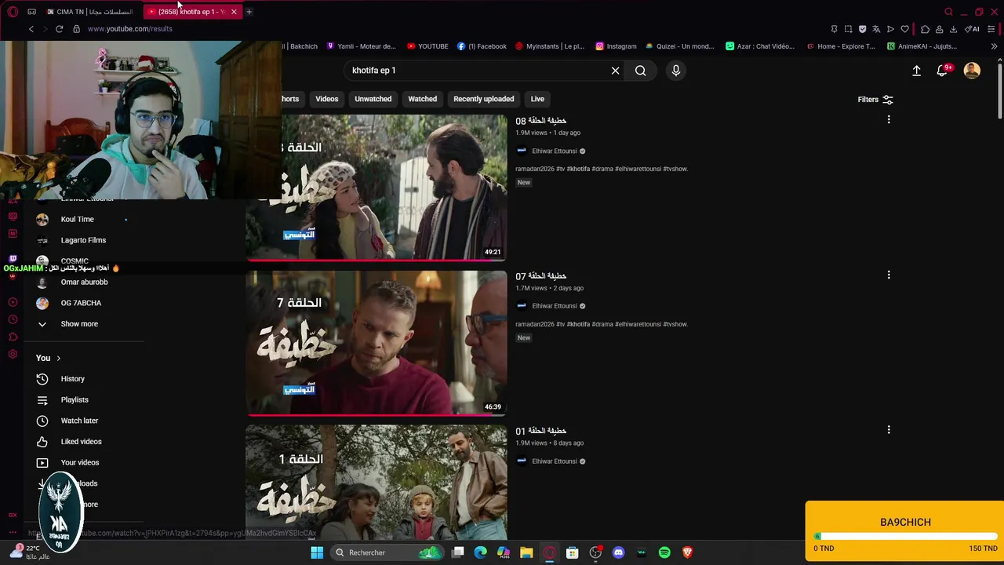1004x565 pixels.
Task: Open Spotify from the Windows taskbar
Action: pos(664,552)
